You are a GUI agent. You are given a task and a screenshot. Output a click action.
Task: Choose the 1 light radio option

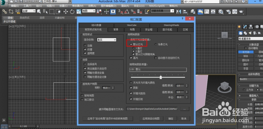pos(134,48)
